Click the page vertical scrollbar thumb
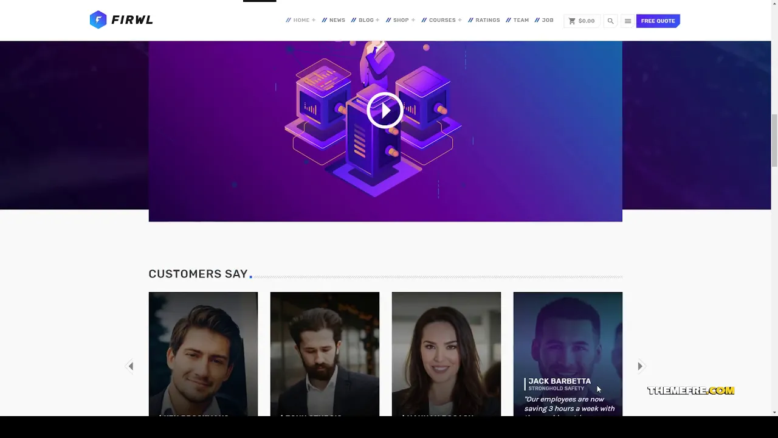 click(774, 140)
